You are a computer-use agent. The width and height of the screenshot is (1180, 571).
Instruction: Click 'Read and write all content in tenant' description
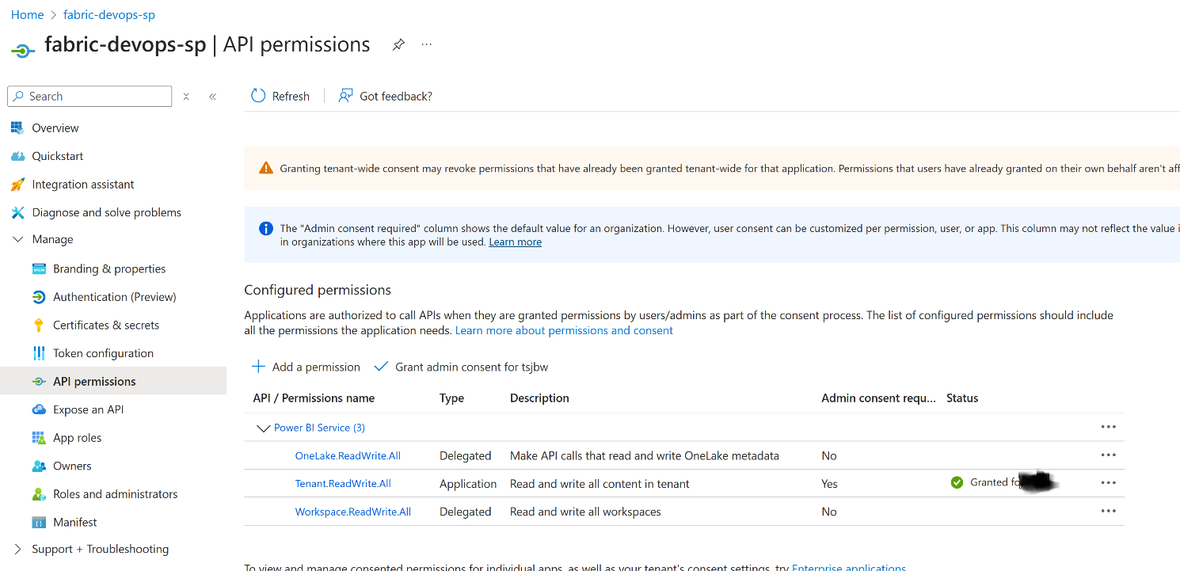(x=600, y=483)
